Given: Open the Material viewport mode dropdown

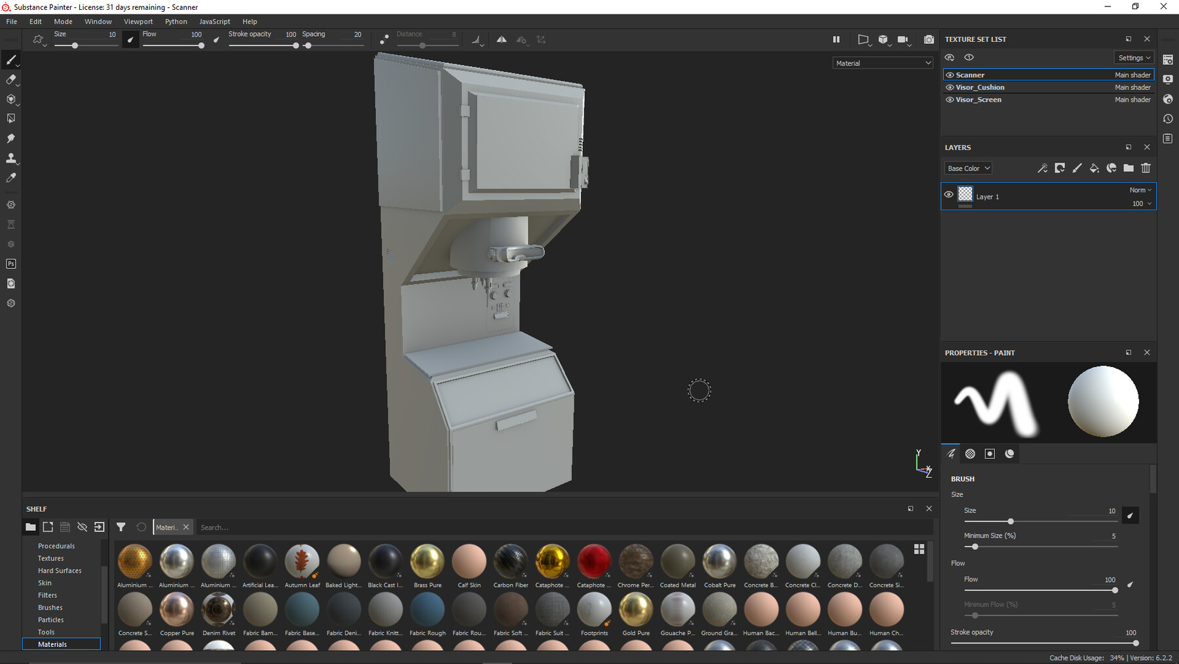Looking at the screenshot, I should click(882, 62).
